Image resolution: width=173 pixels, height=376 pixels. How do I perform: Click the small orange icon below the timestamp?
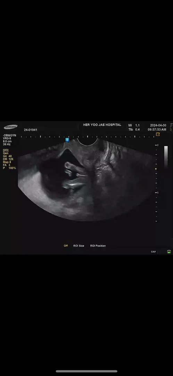click(x=158, y=134)
